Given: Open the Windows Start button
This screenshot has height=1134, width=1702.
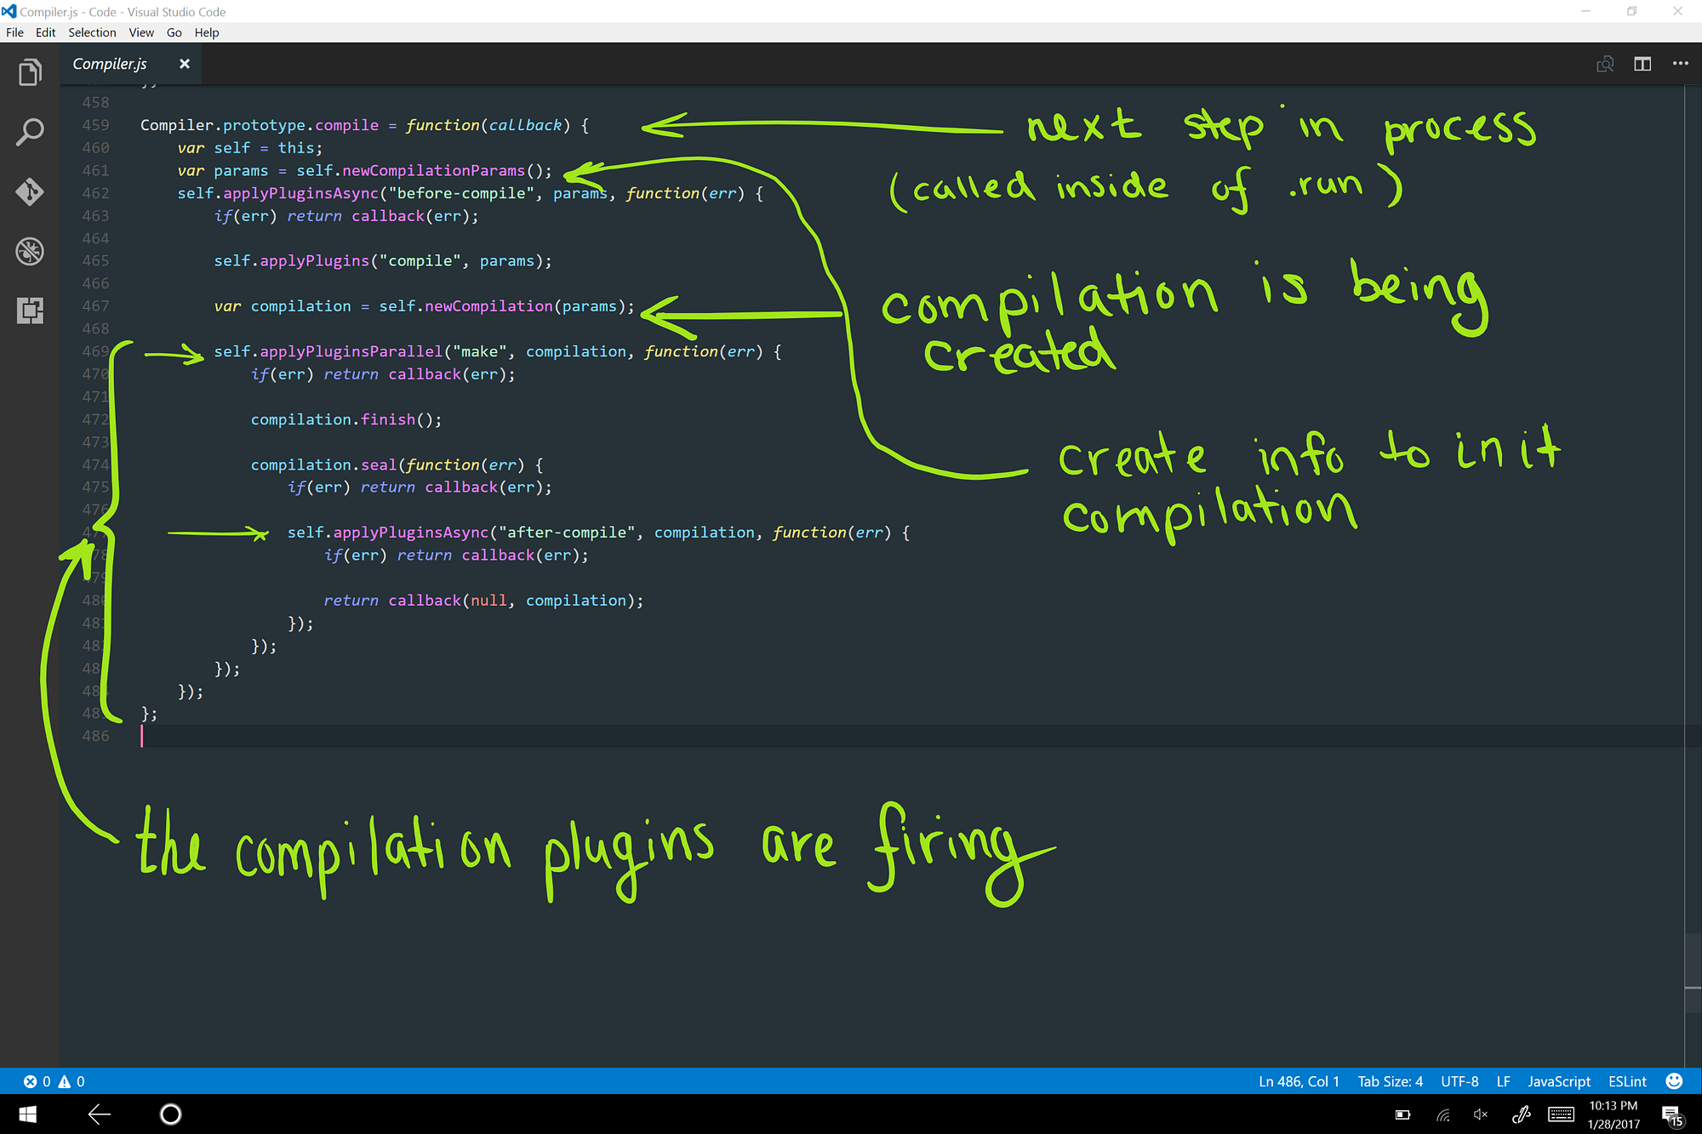Looking at the screenshot, I should pyautogui.click(x=27, y=1114).
